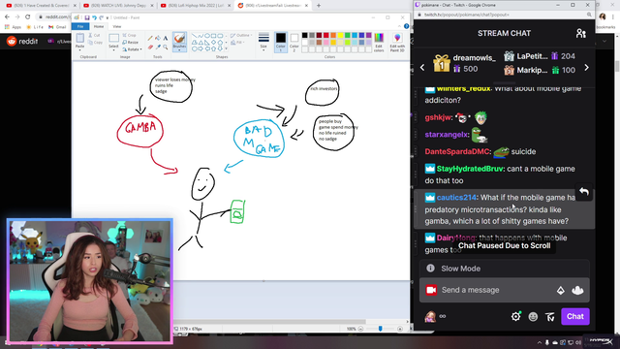Image resolution: width=620 pixels, height=349 pixels.
Task: Show previous gift leaderboard entries arrow
Action: (422, 68)
